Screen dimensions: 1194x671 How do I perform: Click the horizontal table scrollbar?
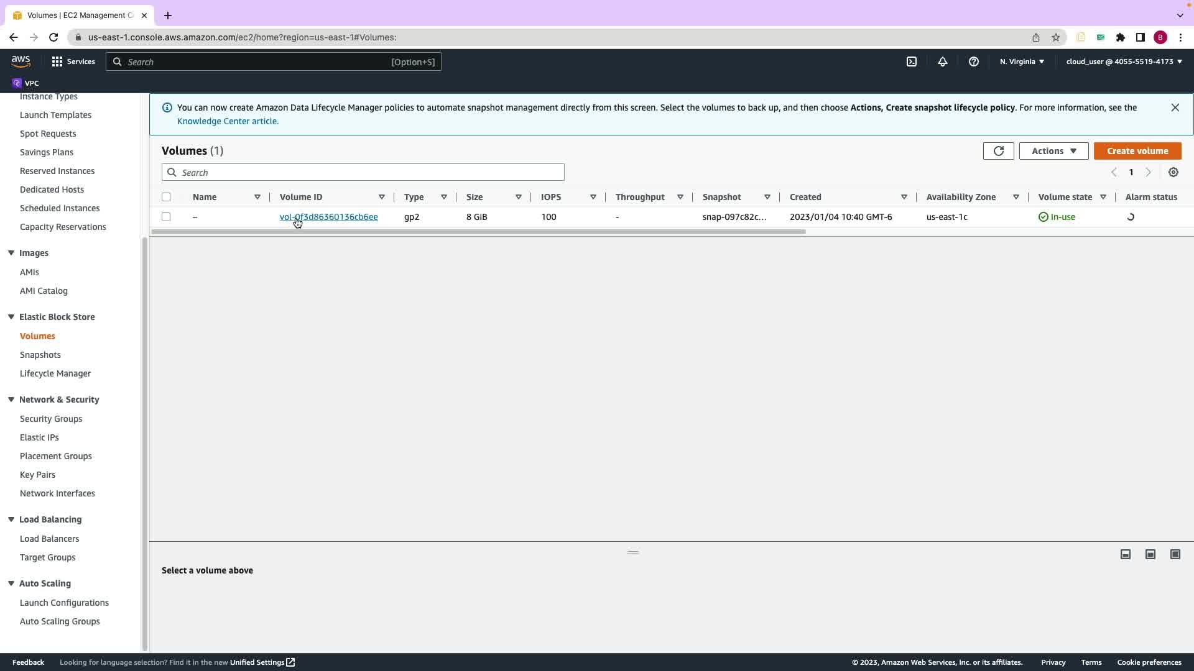pos(478,232)
